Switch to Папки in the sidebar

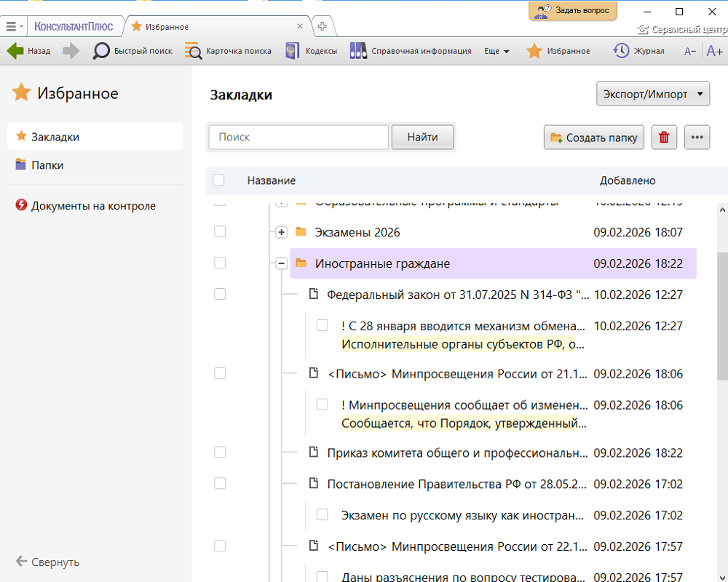[x=47, y=165]
